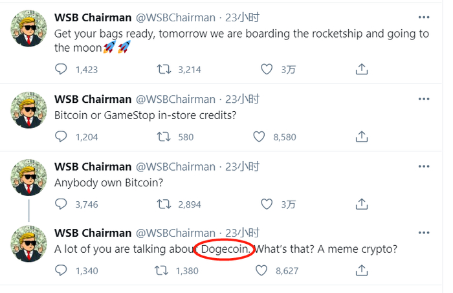Open the timestamp on the GameStop credits tweet
Viewport: 453px width, 293px height.
(242, 99)
